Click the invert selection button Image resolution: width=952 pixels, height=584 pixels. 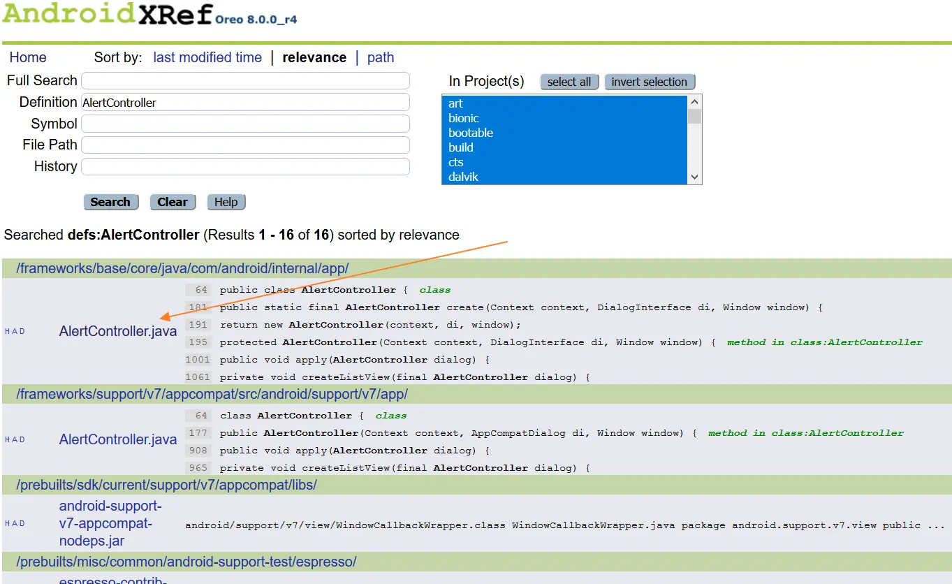point(650,82)
